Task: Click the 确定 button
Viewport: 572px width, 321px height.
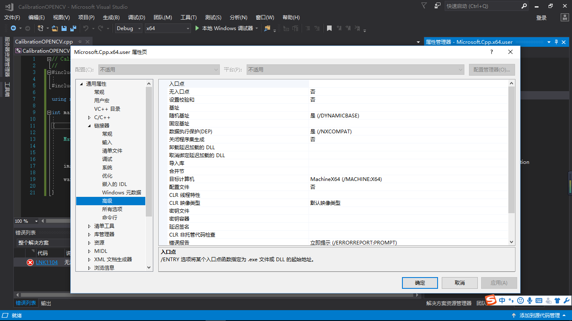Action: pyautogui.click(x=420, y=283)
